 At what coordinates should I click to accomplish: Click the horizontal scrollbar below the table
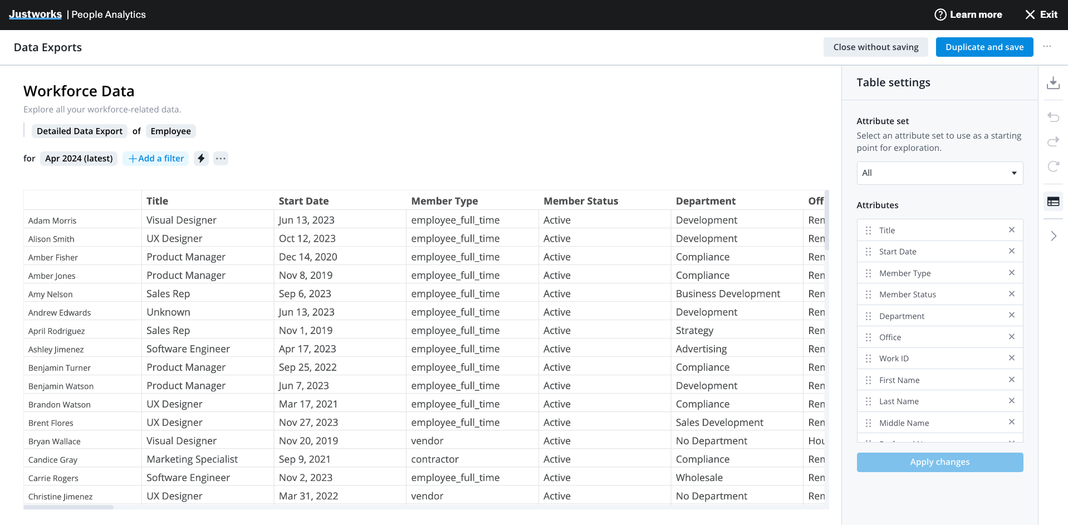click(x=68, y=508)
